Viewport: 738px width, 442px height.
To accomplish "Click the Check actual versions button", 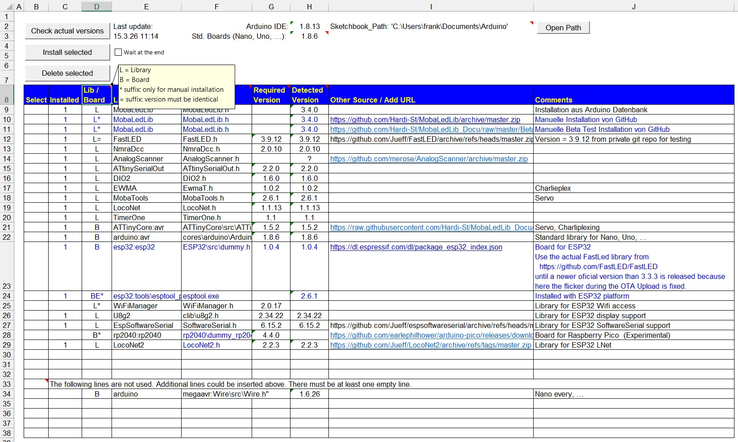I will (67, 31).
